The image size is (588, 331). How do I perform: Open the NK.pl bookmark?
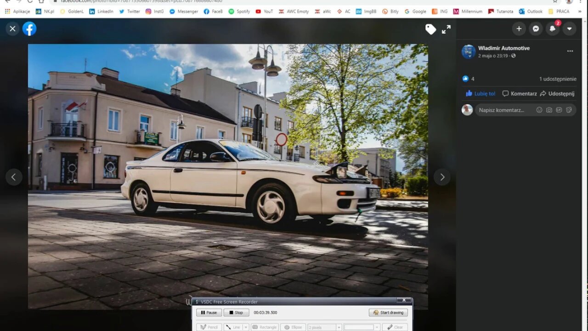click(45, 11)
